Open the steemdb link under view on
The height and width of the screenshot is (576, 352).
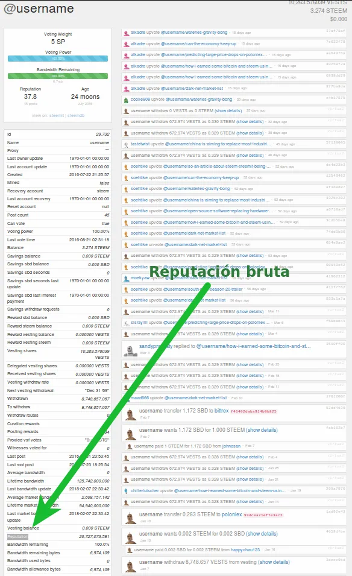pos(75,115)
